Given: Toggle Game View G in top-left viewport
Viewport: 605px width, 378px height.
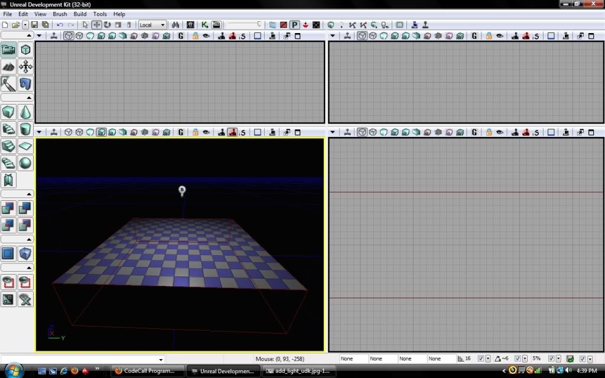Looking at the screenshot, I should [181, 36].
